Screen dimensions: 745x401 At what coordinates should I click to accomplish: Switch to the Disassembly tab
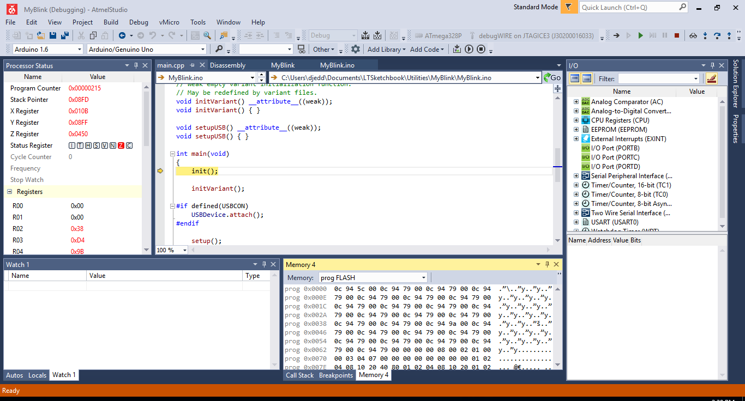pos(227,65)
